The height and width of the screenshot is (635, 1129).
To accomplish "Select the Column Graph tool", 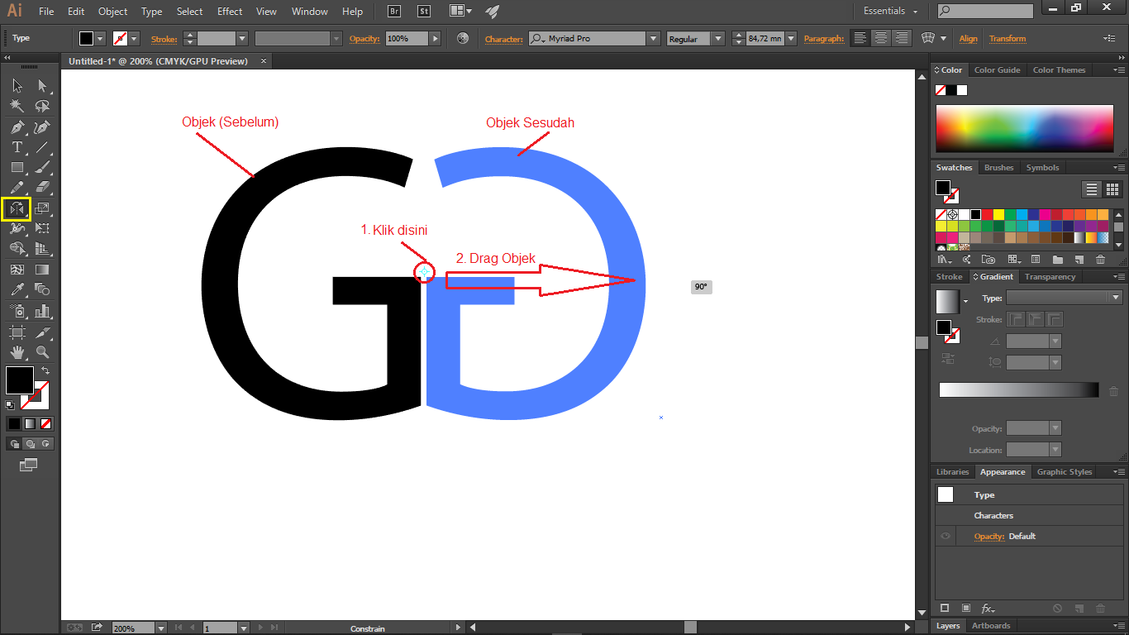I will point(42,311).
